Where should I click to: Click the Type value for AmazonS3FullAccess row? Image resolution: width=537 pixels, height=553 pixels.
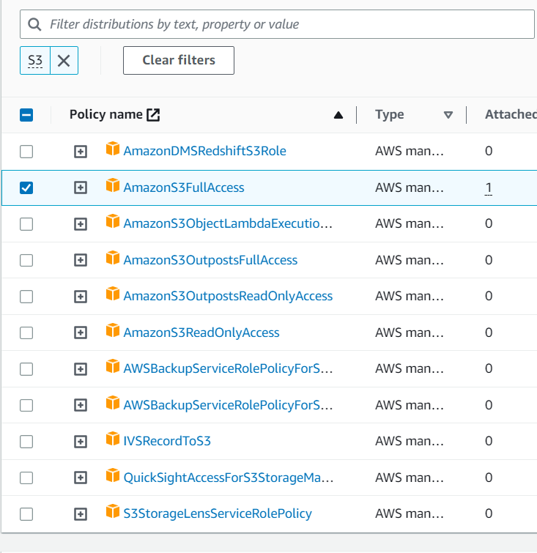pyautogui.click(x=410, y=188)
